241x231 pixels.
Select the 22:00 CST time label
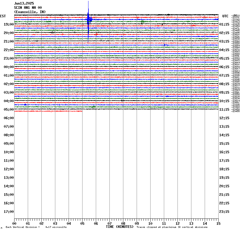tap(9, 50)
